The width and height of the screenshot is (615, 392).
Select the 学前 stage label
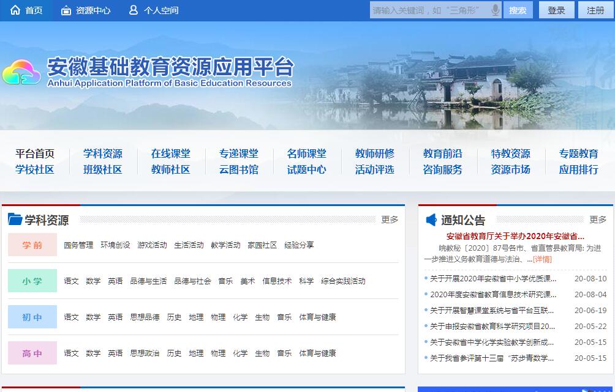32,245
